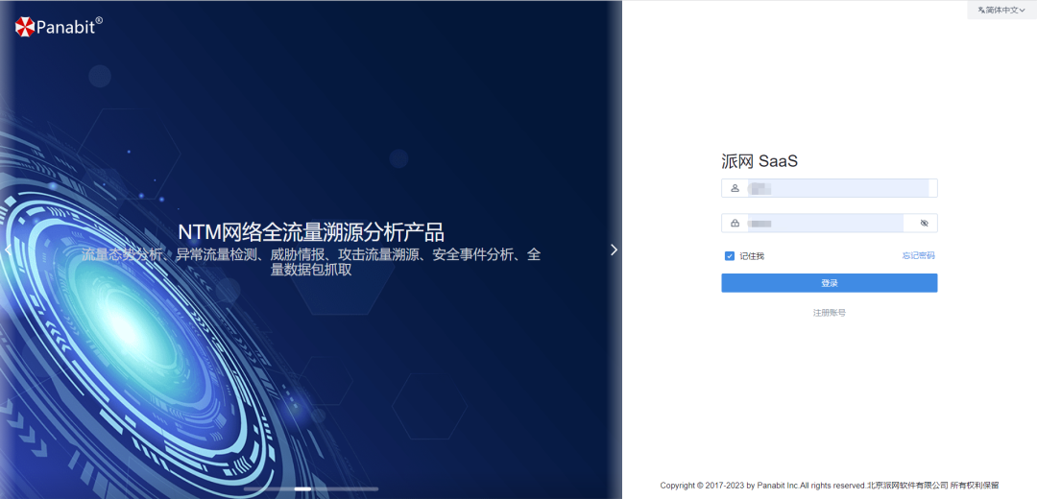This screenshot has height=499, width=1037.
Task: Select the active carousel indicator
Action: click(x=302, y=489)
